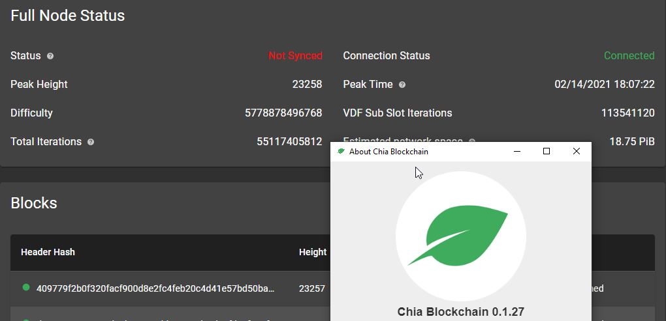
Task: Select the VDF Sub Slot Iterations value 113541120
Action: 627,113
